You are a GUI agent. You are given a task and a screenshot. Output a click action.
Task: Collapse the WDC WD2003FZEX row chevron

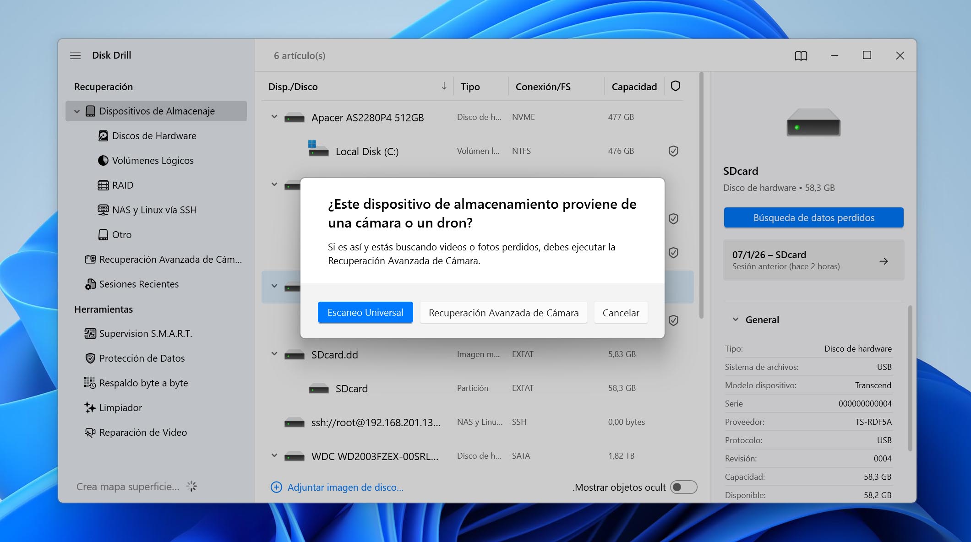(x=274, y=456)
